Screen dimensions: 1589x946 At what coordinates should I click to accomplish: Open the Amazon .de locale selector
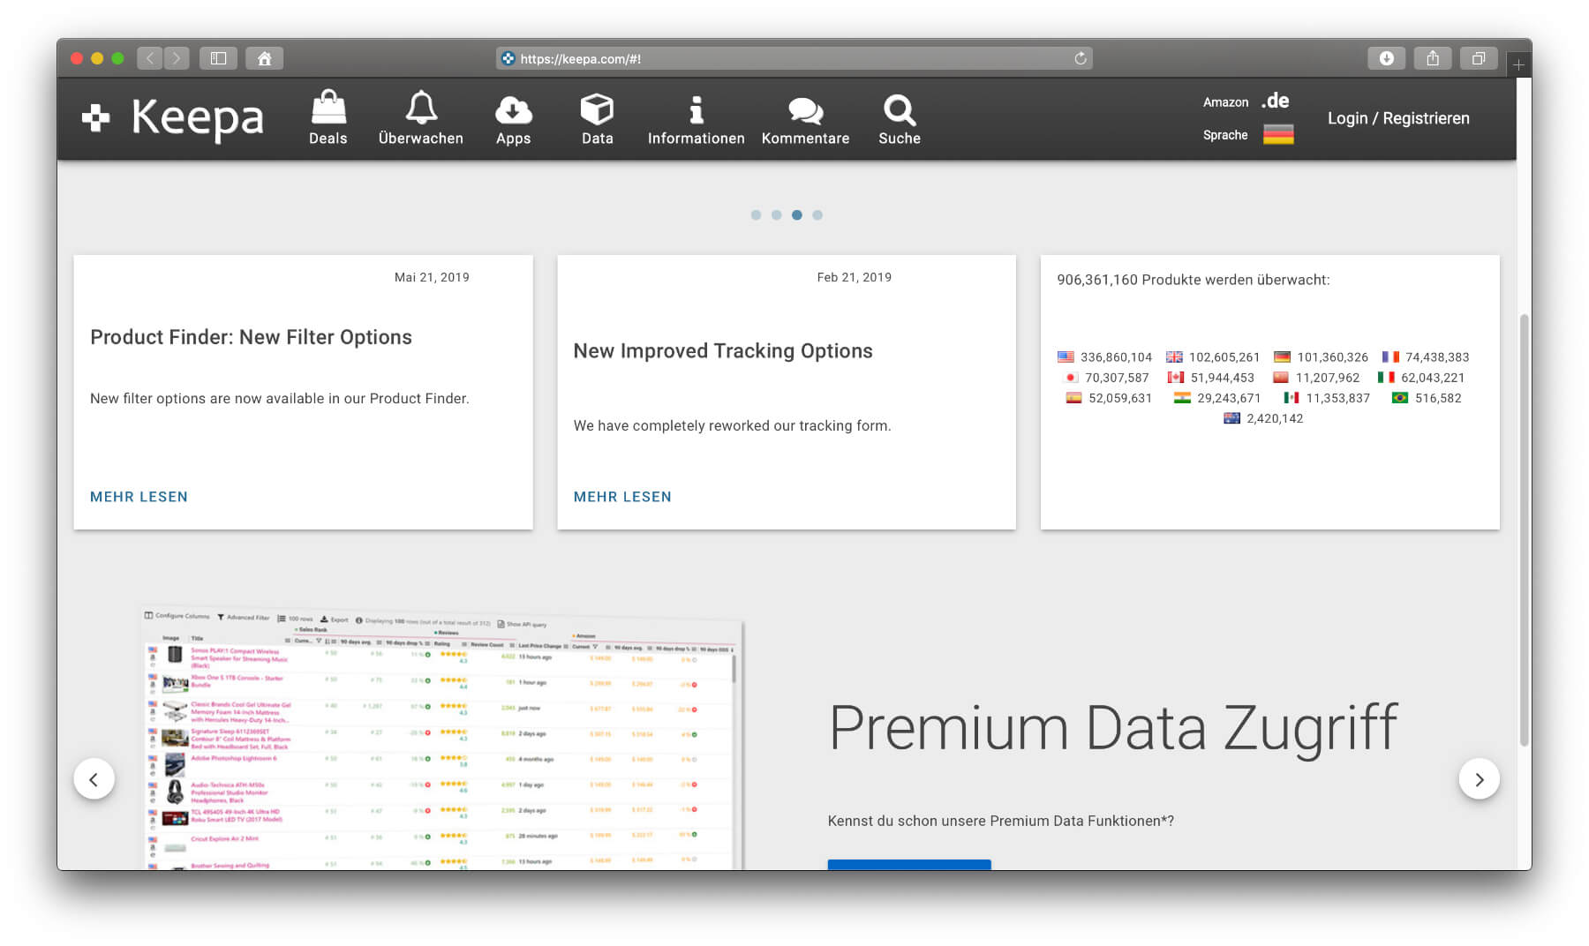(x=1275, y=101)
